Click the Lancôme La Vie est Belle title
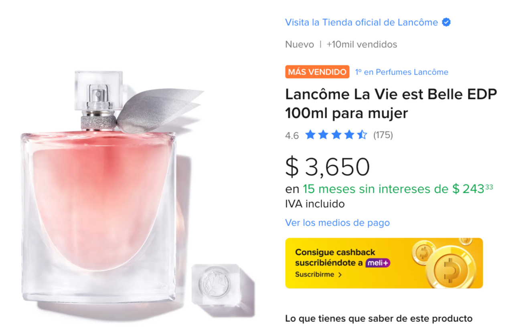 [391, 104]
